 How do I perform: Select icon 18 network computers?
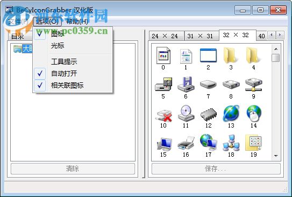(231, 143)
